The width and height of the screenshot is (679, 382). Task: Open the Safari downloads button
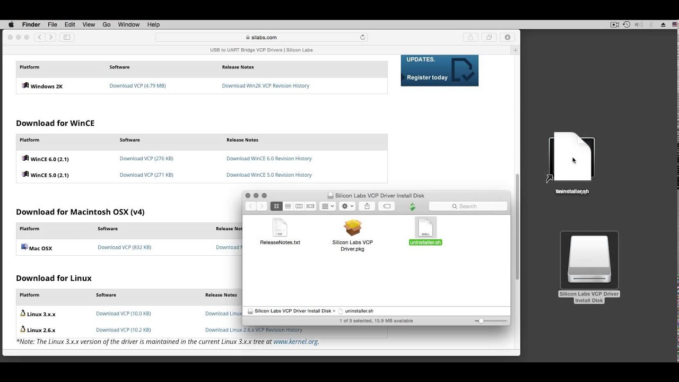[x=507, y=37]
